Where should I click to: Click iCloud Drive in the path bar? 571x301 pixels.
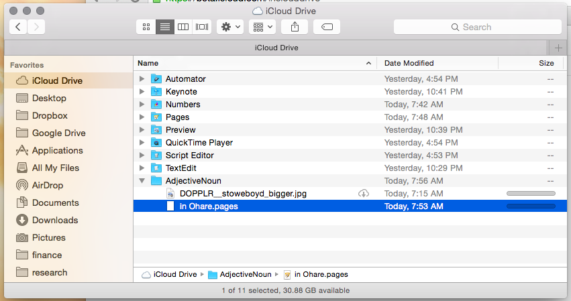pyautogui.click(x=169, y=274)
